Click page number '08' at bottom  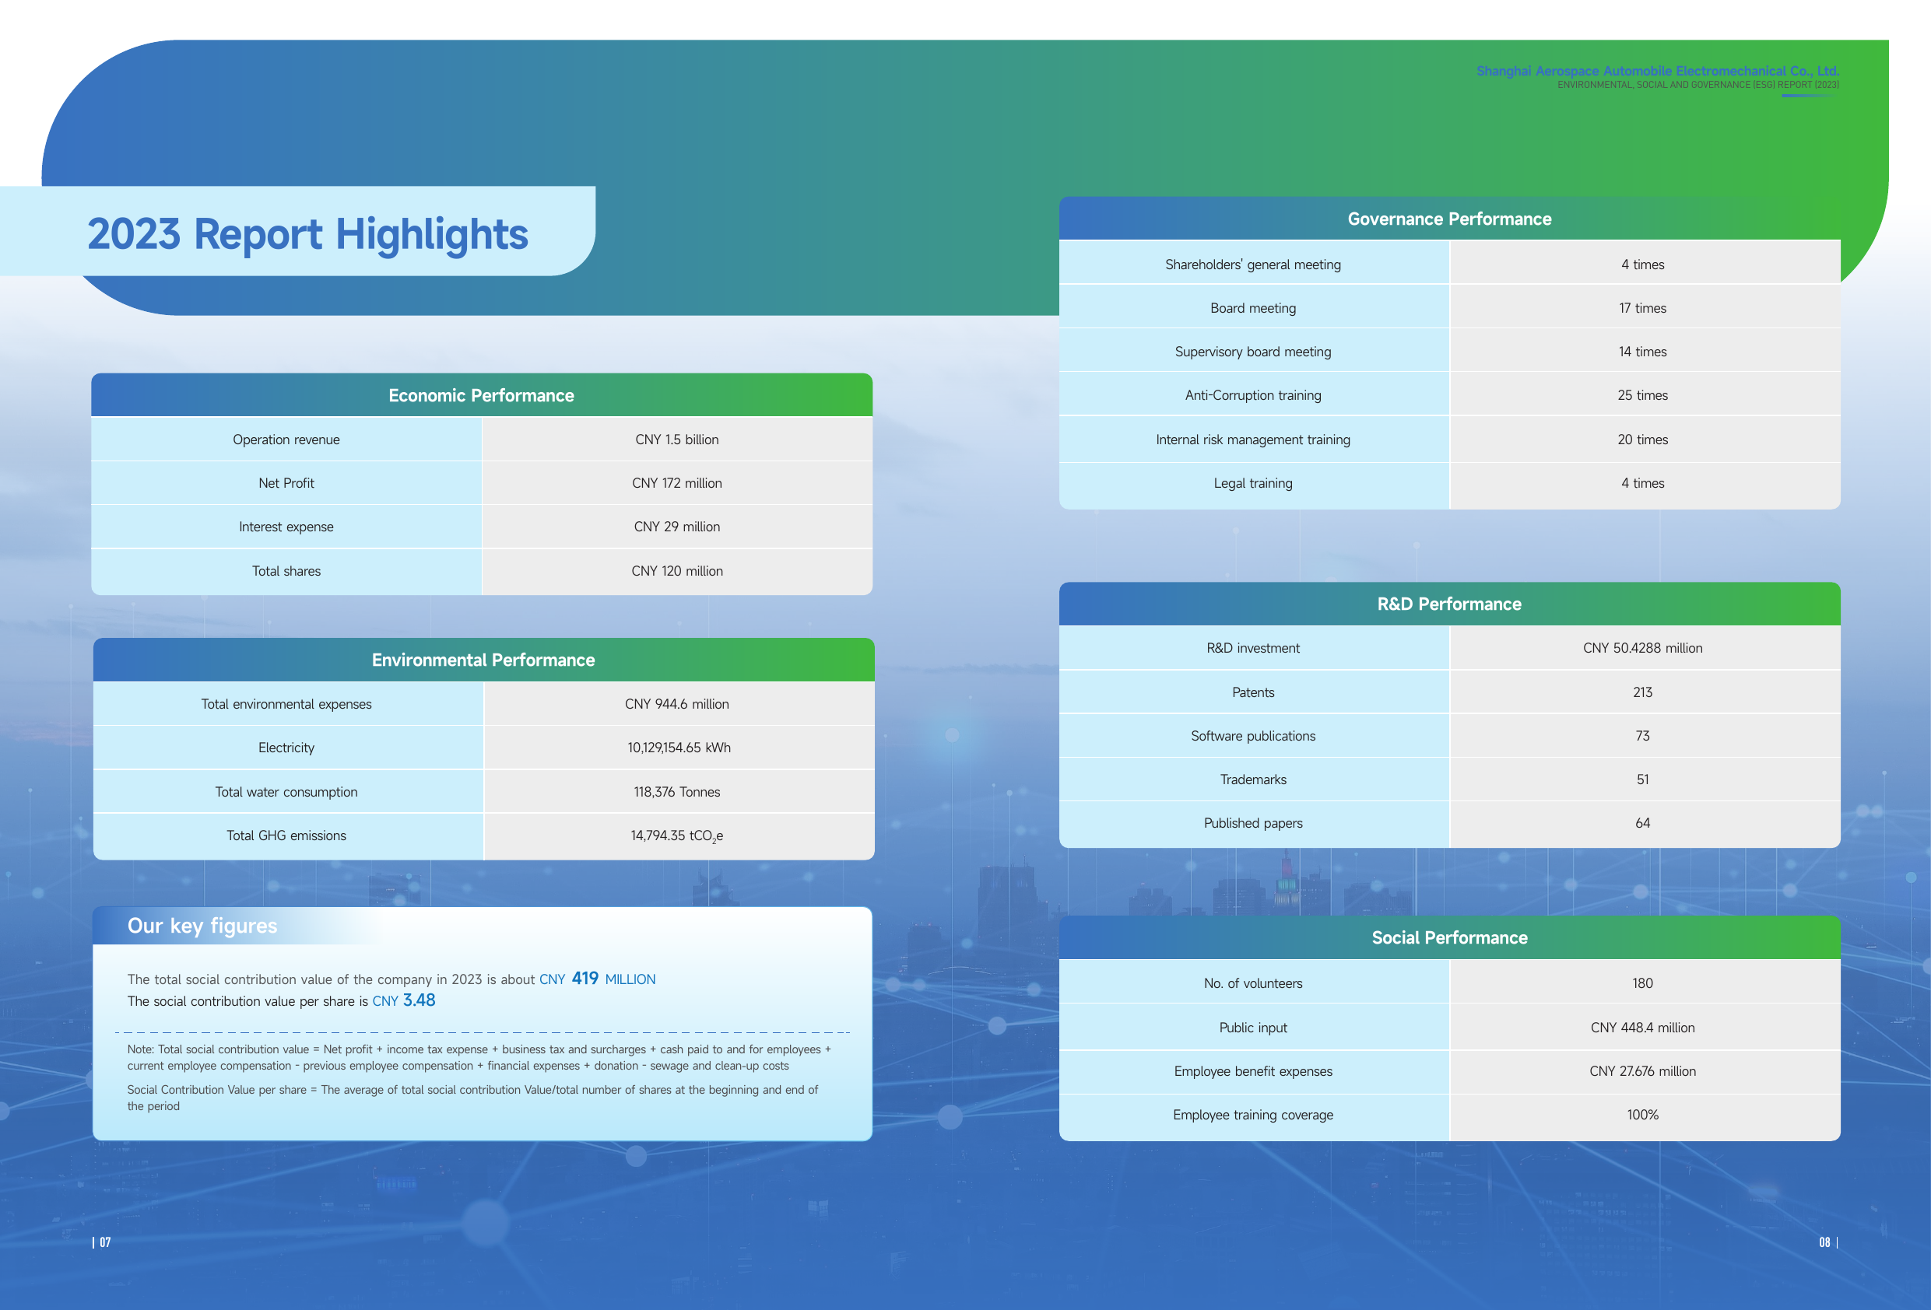pyautogui.click(x=1824, y=1242)
